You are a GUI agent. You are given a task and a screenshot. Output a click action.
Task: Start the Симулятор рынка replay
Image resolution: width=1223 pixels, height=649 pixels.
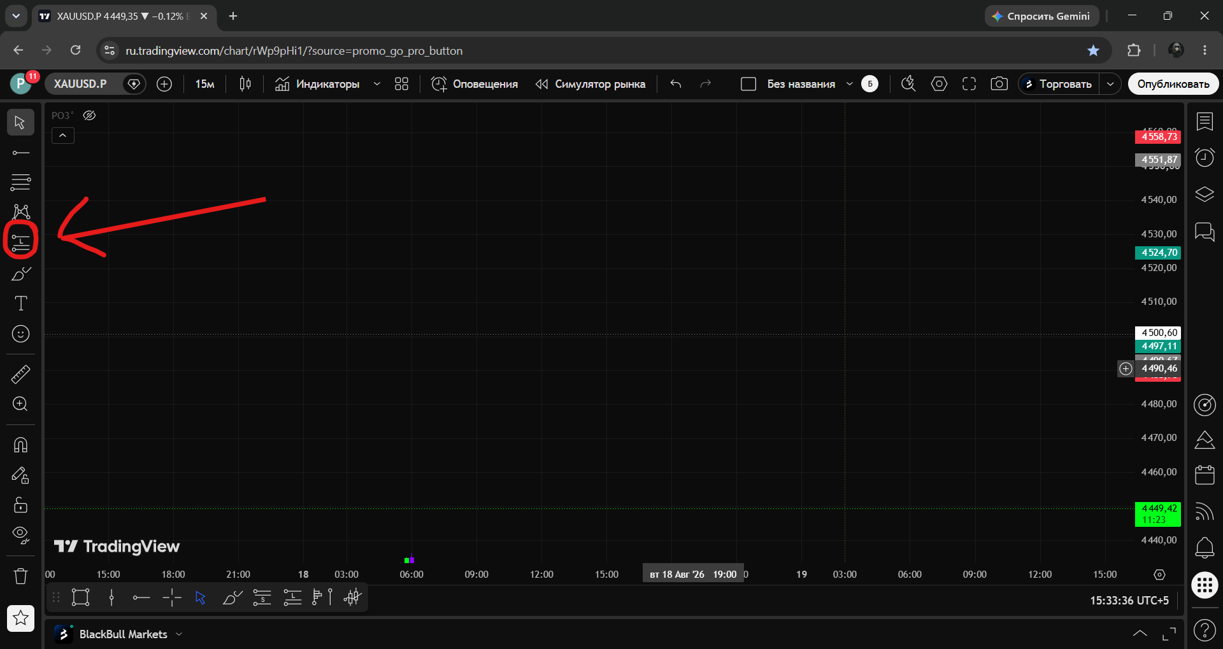coord(590,84)
